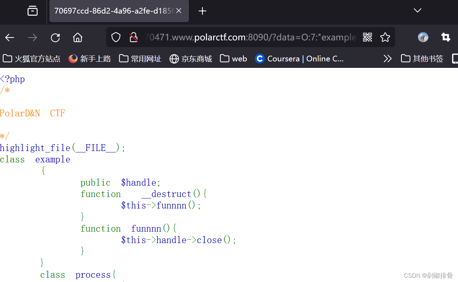The height and width of the screenshot is (282, 458).
Task: Navigate back with the back arrow
Action: [x=9, y=37]
